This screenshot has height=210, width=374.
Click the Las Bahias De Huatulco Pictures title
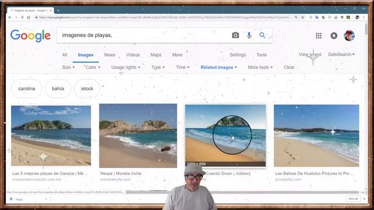click(314, 174)
